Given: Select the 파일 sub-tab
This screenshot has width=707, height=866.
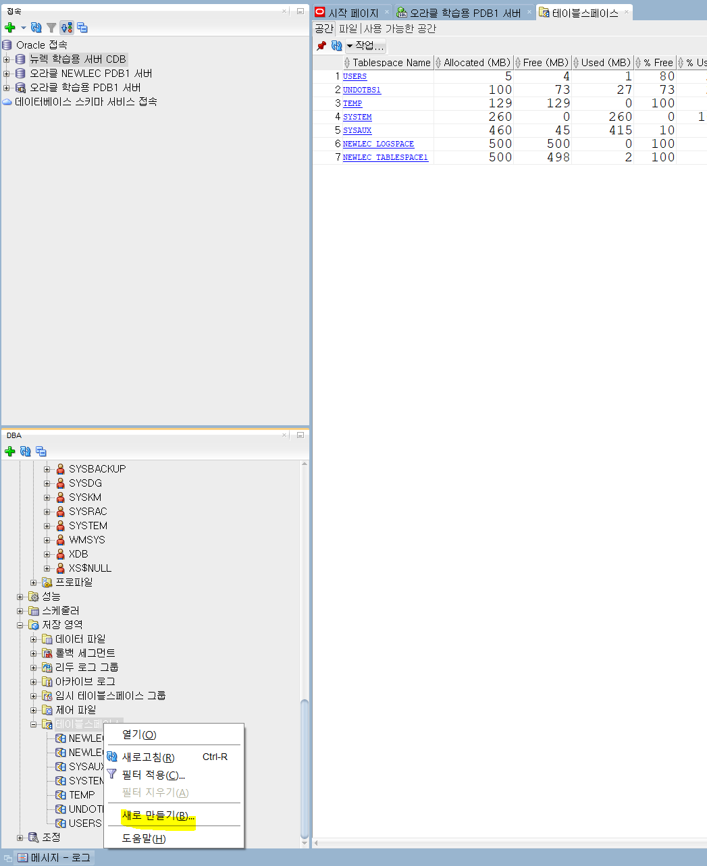Looking at the screenshot, I should click(348, 28).
